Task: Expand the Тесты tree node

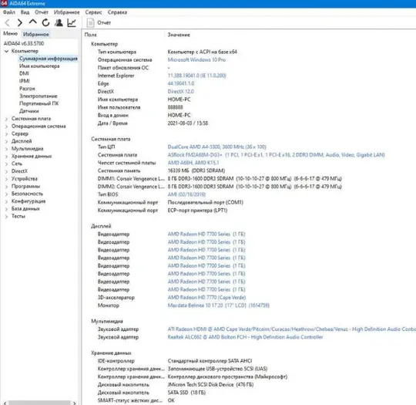Action: click(6, 217)
